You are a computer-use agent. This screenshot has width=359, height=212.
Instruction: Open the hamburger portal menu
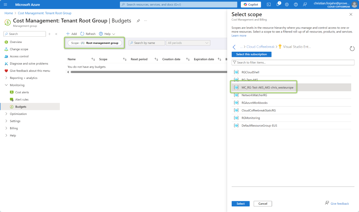coord(6,5)
